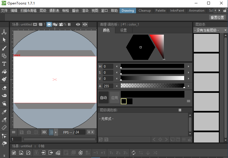Click the V value gradient slider
The image size is (228, 158).
(x=152, y=78)
